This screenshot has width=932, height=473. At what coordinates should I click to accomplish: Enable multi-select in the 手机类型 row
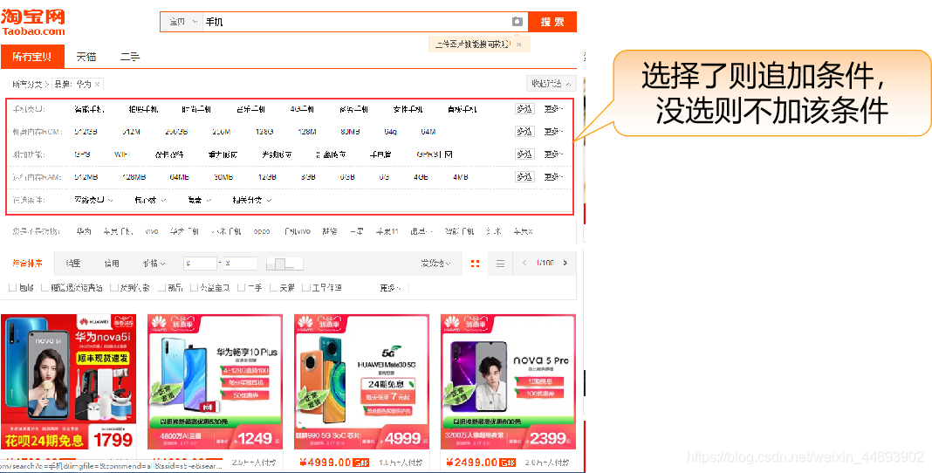524,109
